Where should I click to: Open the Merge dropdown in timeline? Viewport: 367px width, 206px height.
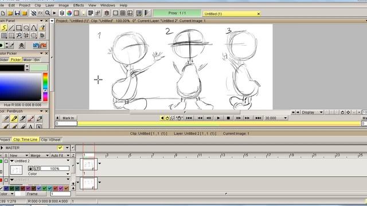40,155
